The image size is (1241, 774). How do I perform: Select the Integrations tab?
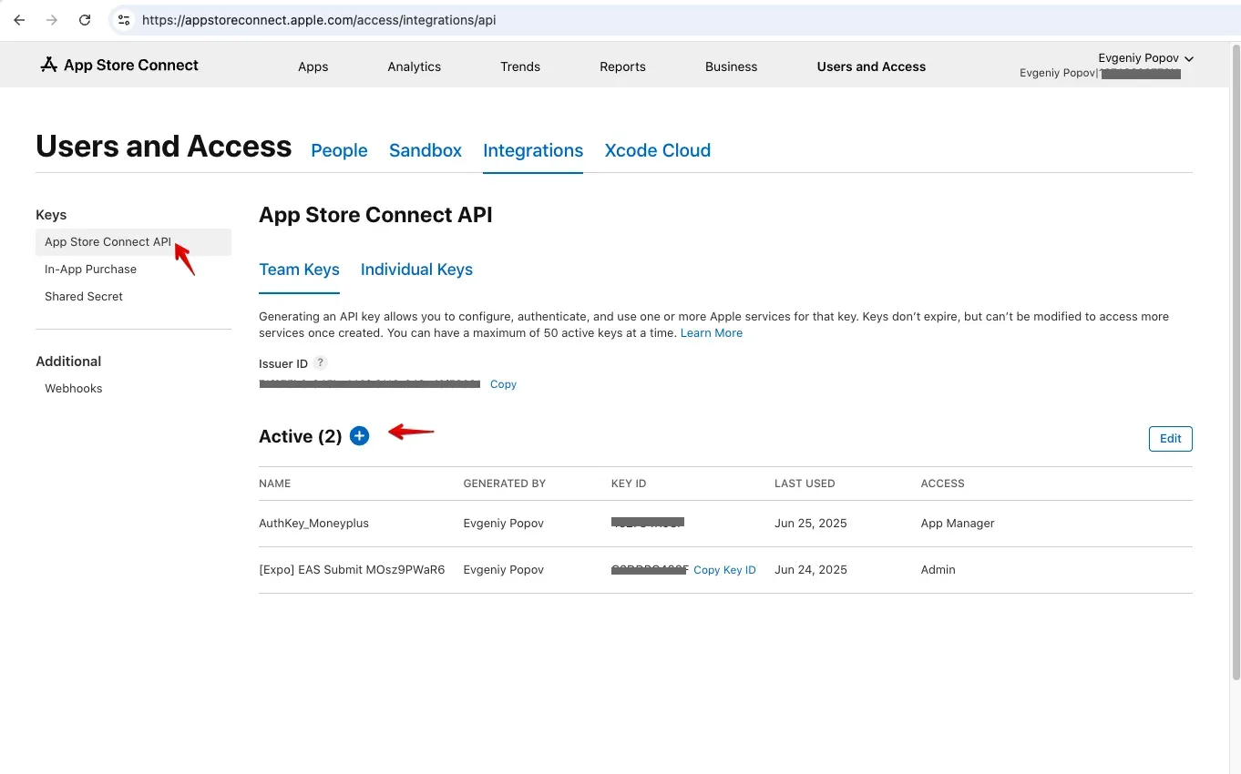533,150
